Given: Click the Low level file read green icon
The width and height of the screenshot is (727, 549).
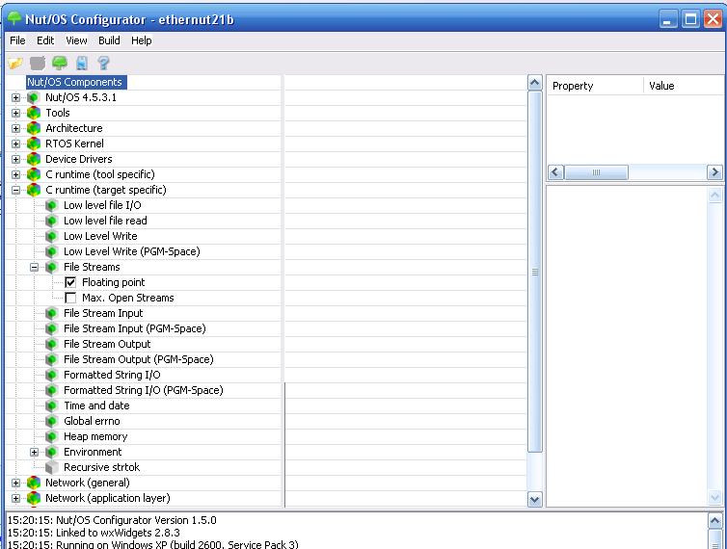Looking at the screenshot, I should tap(52, 221).
